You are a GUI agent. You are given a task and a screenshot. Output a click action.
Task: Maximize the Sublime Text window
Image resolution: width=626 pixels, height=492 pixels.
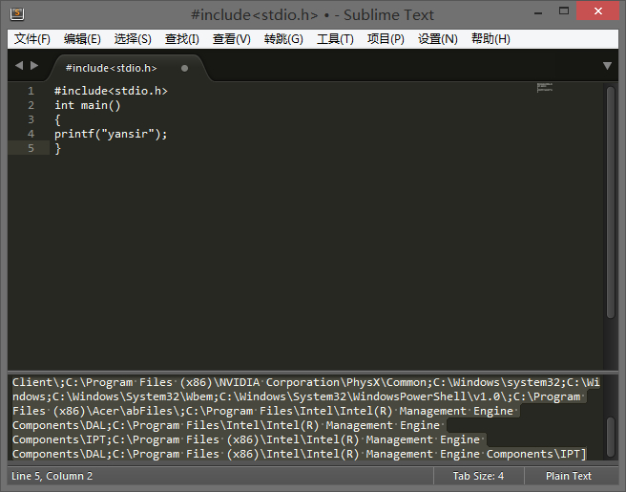[564, 11]
